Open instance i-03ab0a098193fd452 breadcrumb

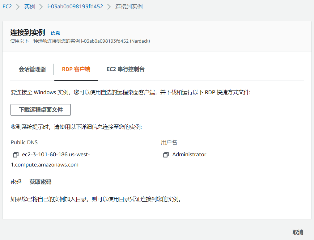click(75, 6)
